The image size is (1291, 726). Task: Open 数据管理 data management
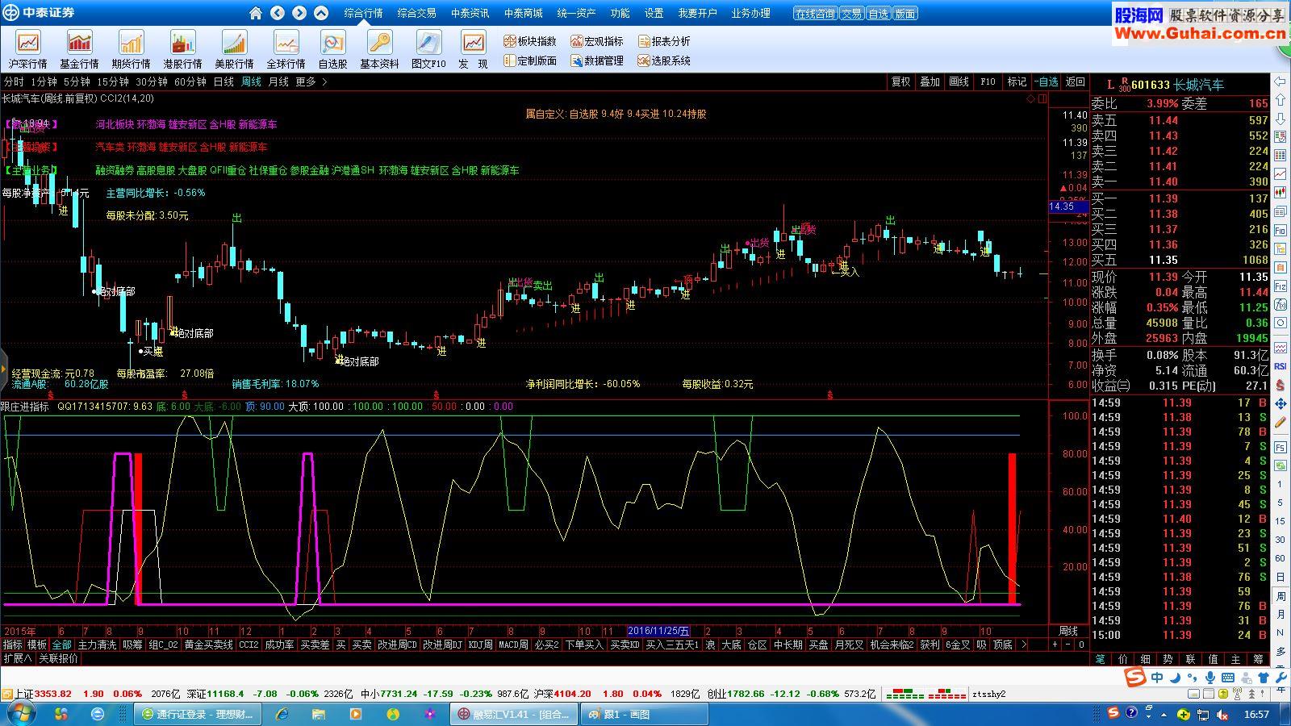[x=597, y=60]
